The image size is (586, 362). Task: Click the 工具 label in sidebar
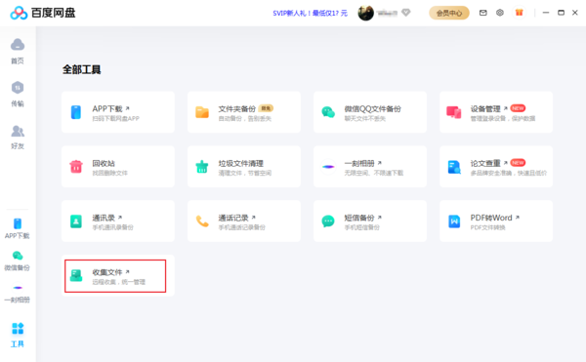coord(18,343)
